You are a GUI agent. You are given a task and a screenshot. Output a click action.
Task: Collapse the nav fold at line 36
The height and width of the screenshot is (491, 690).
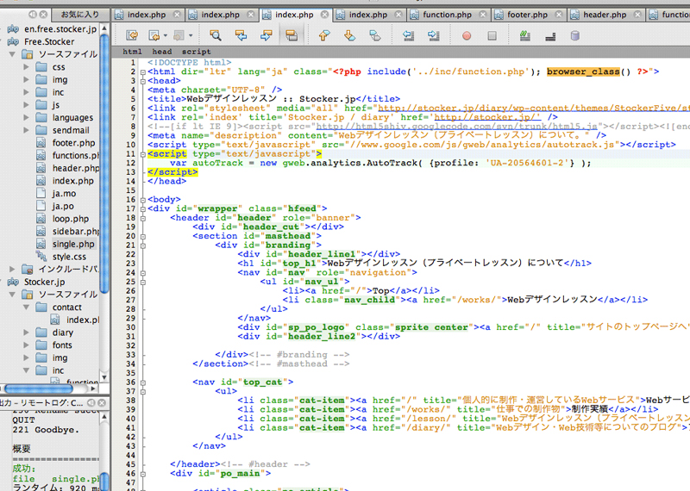tap(143, 382)
